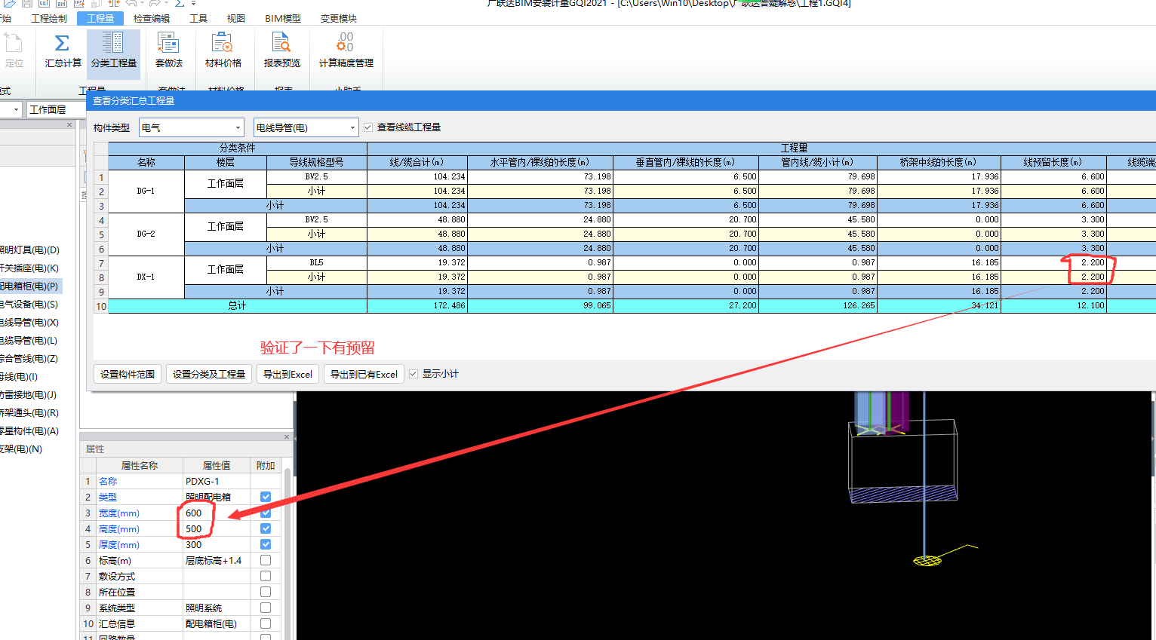Open 计算精度管理 precision settings

(x=346, y=51)
